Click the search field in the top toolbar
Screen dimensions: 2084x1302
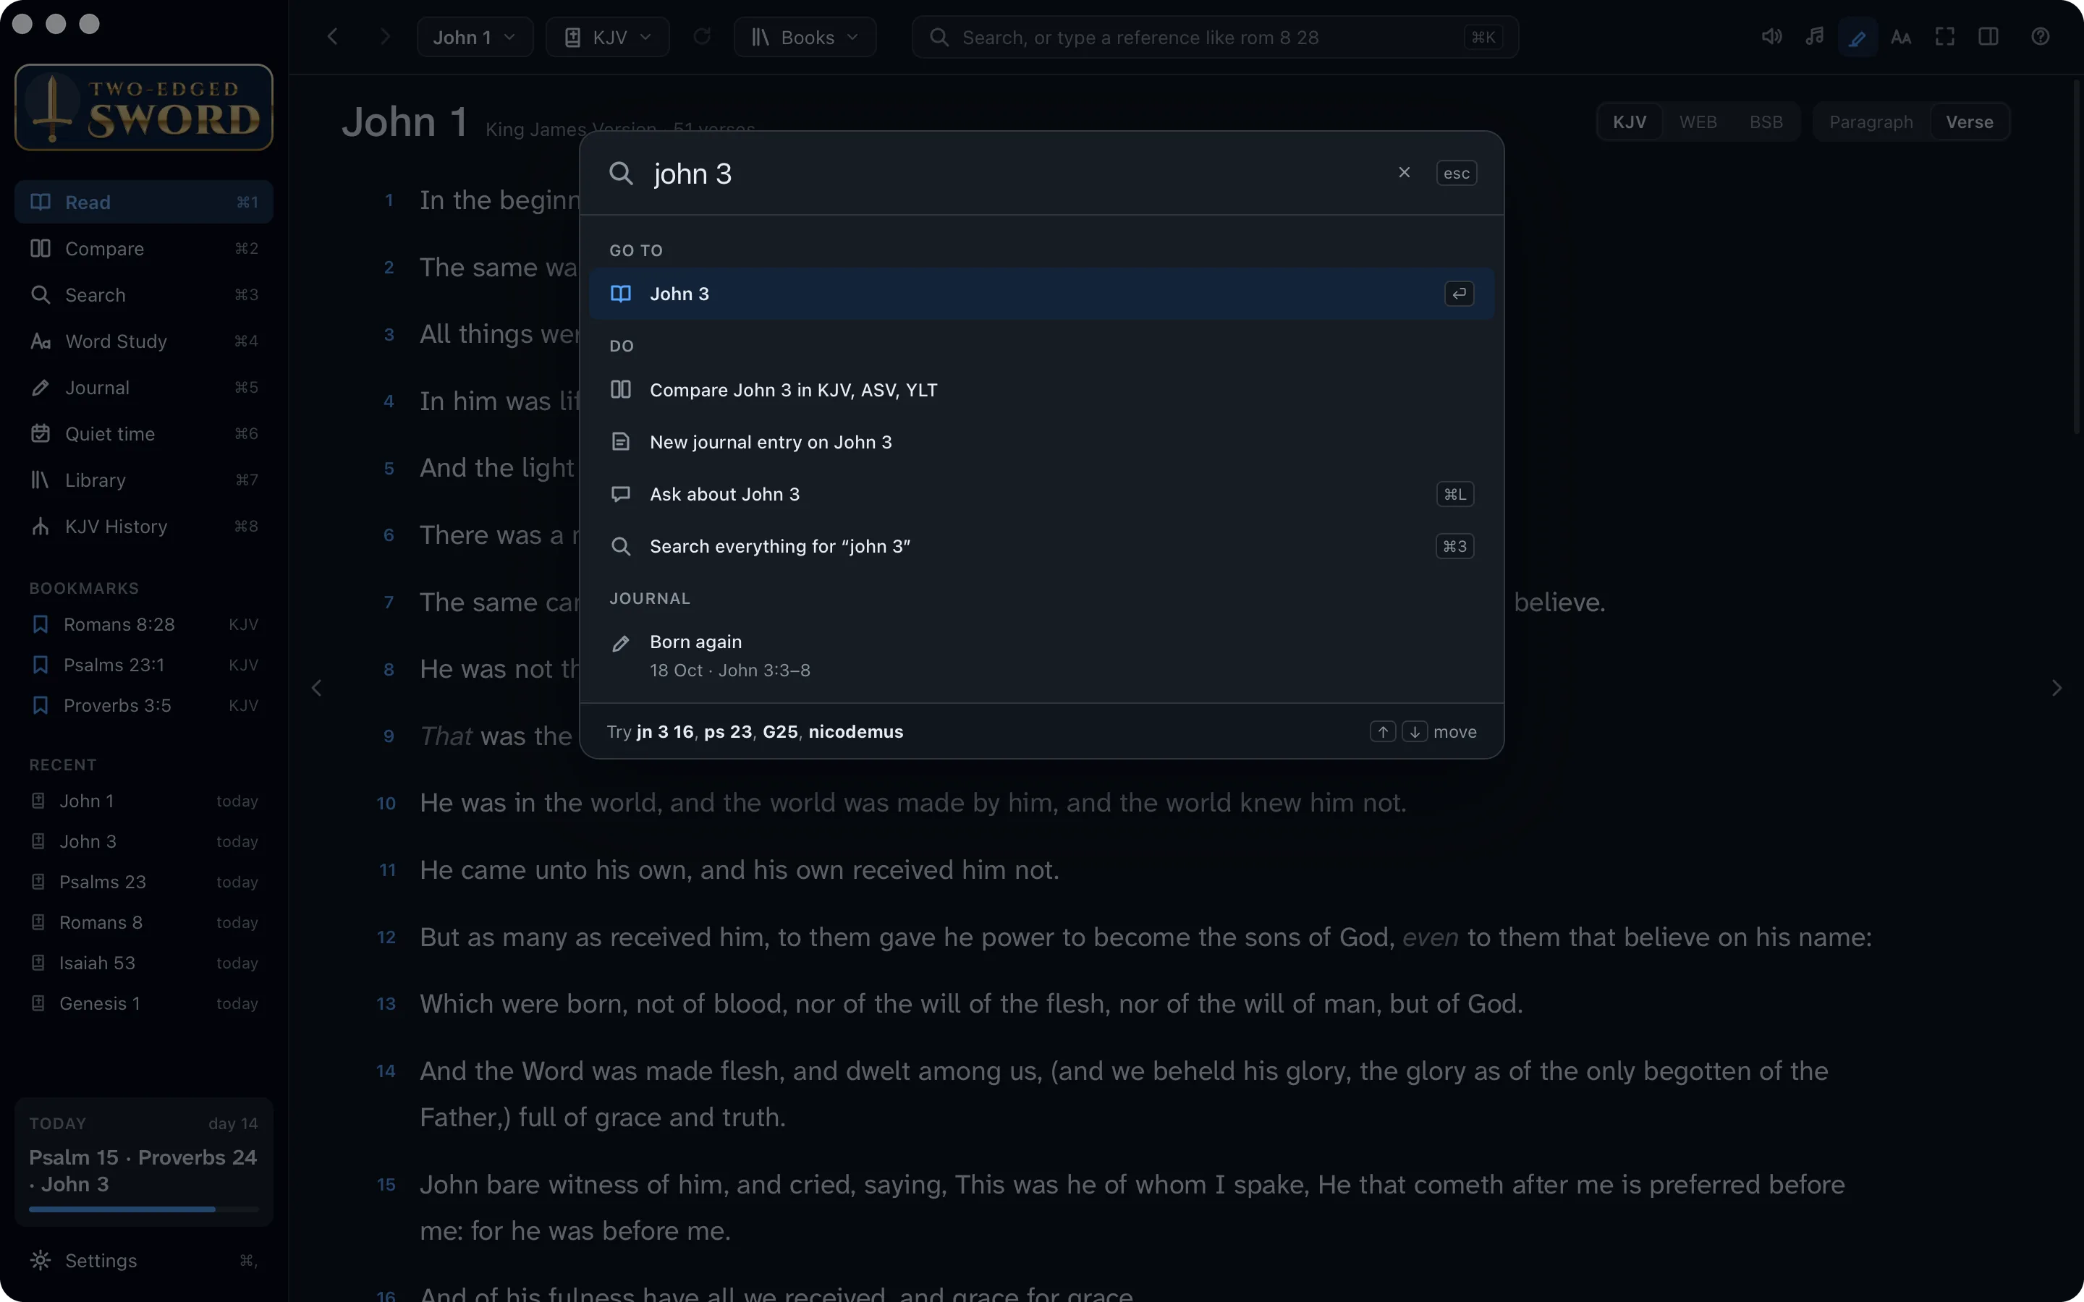1214,37
